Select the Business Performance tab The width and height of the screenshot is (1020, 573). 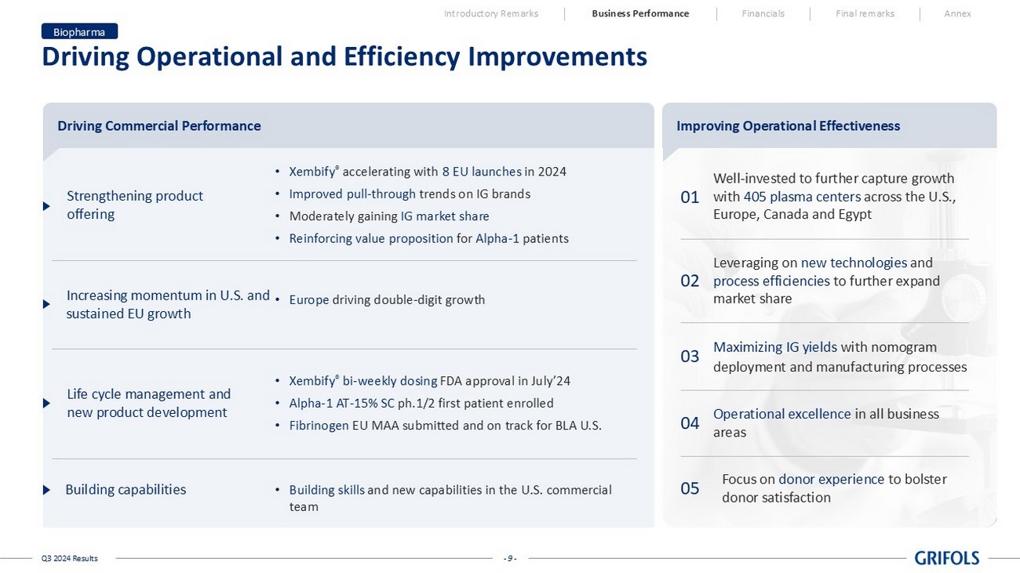click(x=640, y=13)
